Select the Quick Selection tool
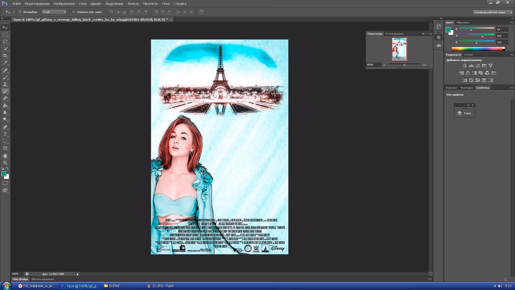 click(x=5, y=49)
